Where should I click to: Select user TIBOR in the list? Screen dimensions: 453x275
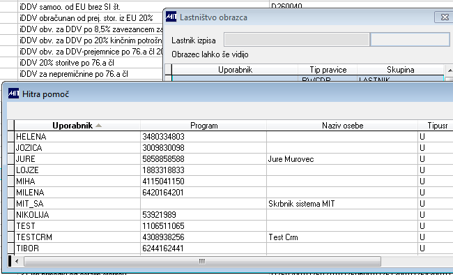click(27, 248)
